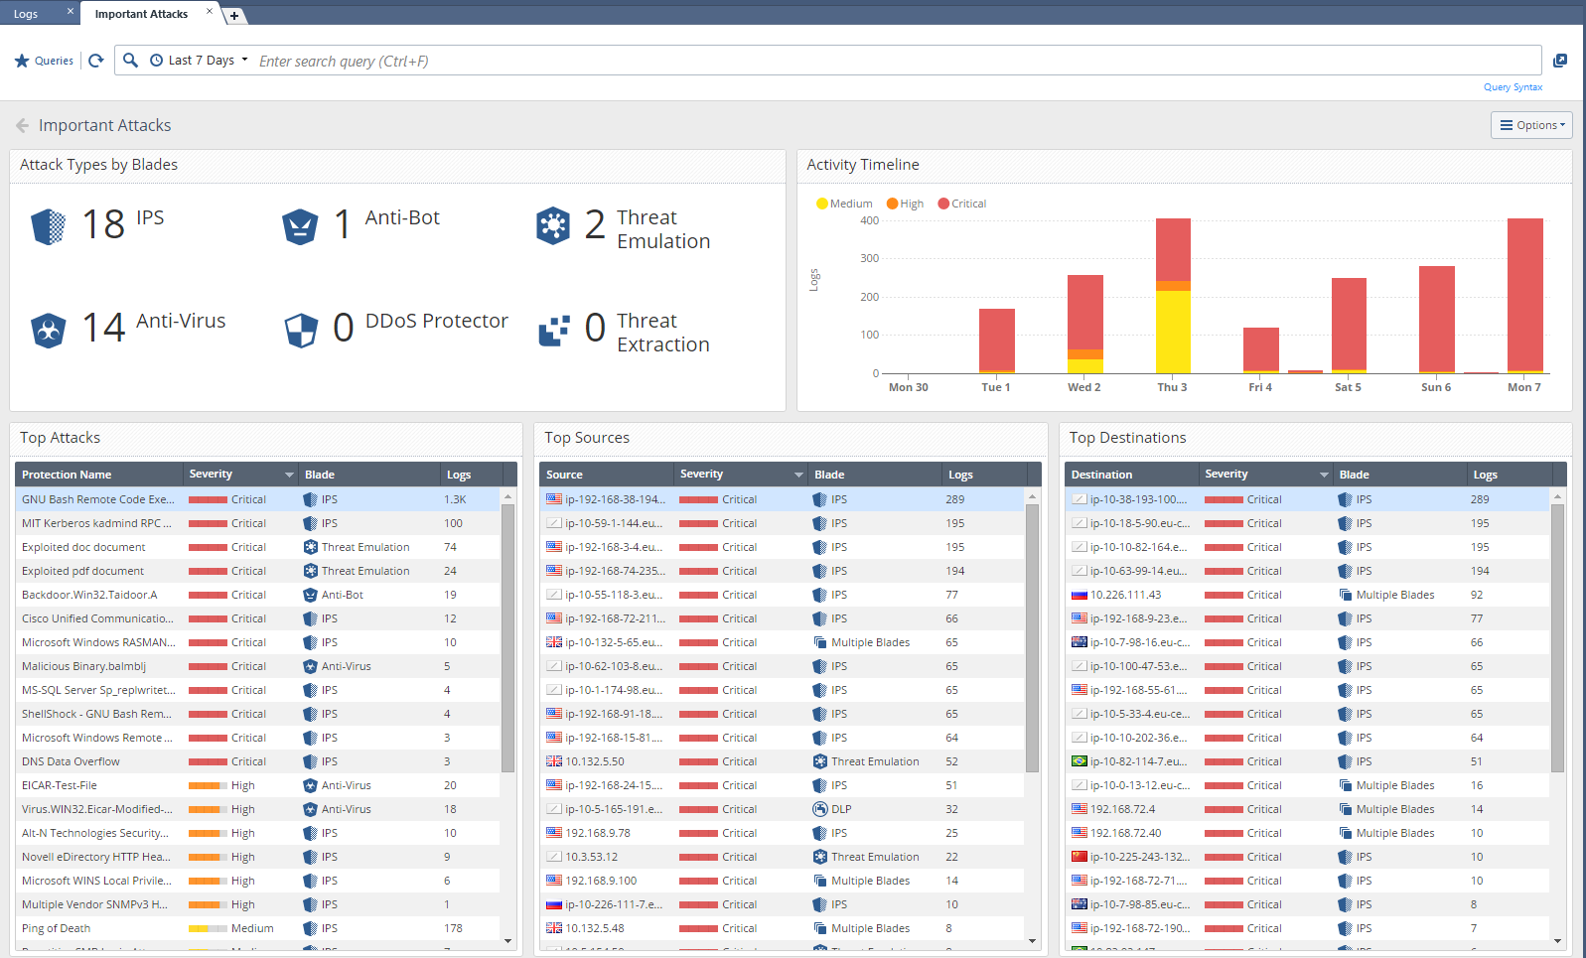Add a new tab with plus
The width and height of the screenshot is (1586, 958).
(x=234, y=16)
